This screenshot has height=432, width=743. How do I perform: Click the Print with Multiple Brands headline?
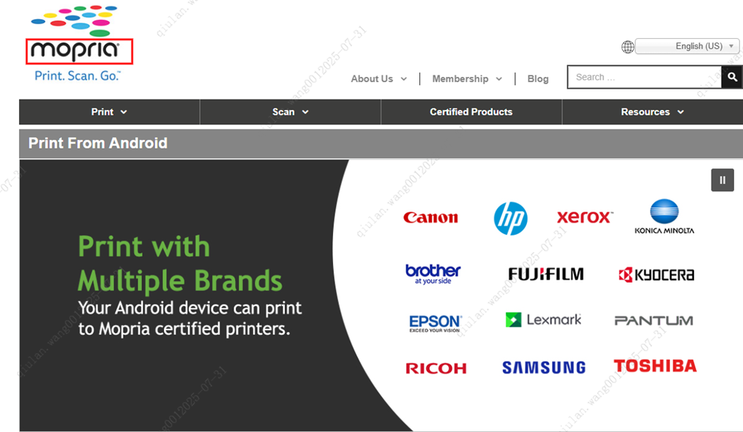point(180,264)
